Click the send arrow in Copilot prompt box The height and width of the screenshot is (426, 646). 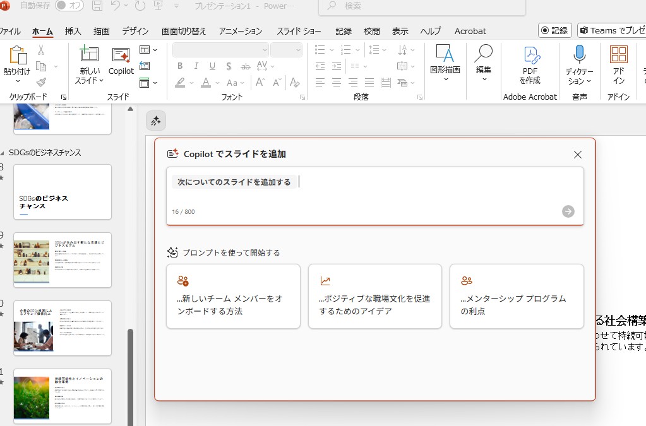tap(568, 211)
